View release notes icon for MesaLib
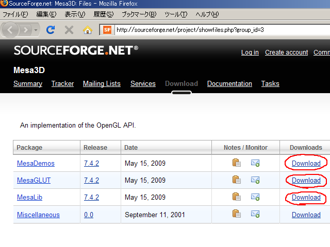The image size is (330, 247). (x=237, y=197)
